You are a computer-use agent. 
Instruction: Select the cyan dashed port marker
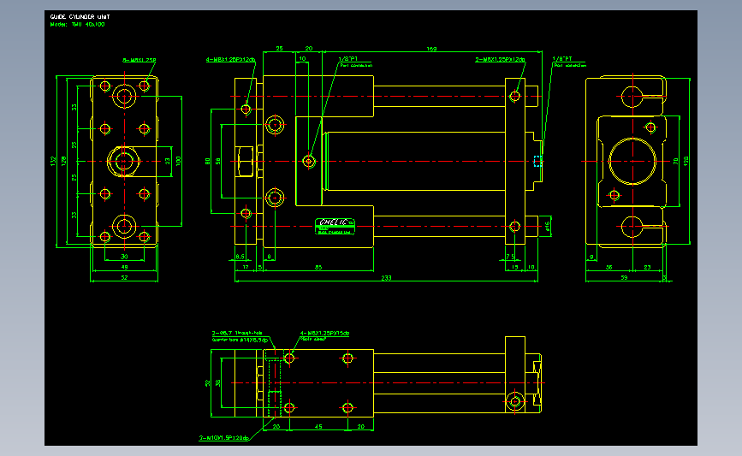coord(537,162)
